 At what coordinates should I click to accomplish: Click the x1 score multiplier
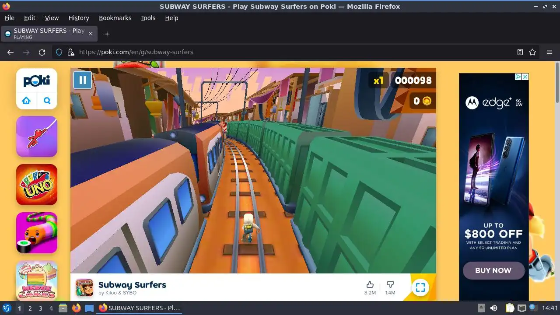coord(378,80)
